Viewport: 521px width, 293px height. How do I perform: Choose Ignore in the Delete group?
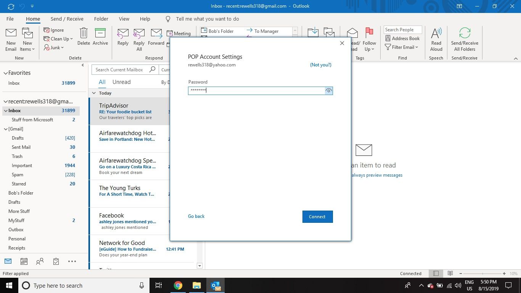pyautogui.click(x=54, y=30)
